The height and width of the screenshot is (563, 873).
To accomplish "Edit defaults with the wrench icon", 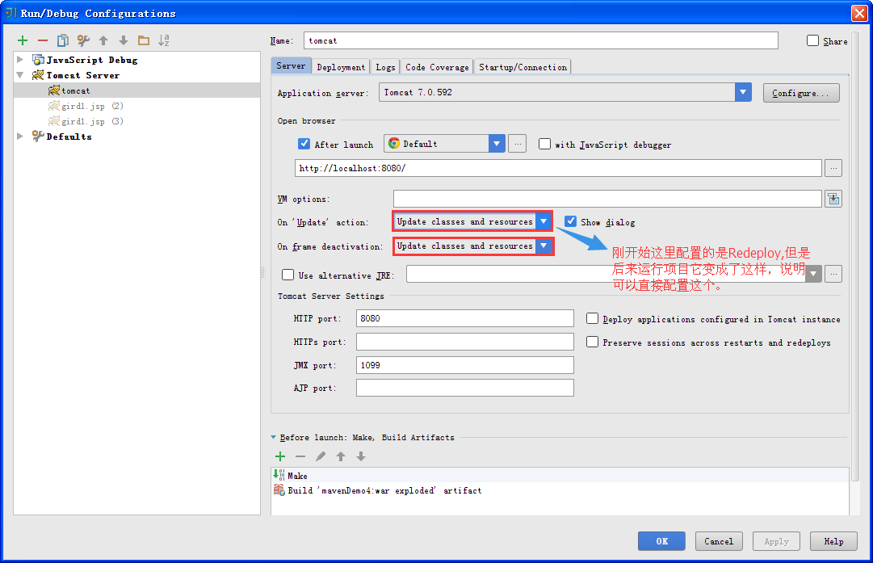I will pyautogui.click(x=83, y=40).
